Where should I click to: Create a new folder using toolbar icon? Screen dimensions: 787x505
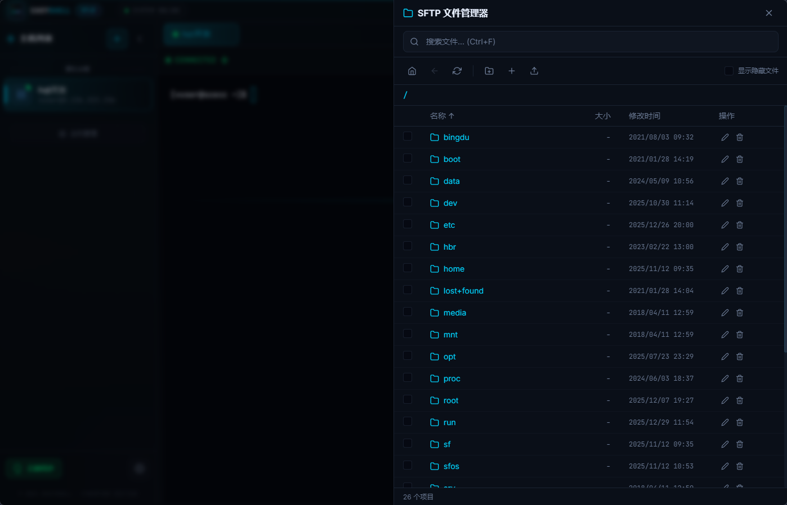tap(489, 71)
